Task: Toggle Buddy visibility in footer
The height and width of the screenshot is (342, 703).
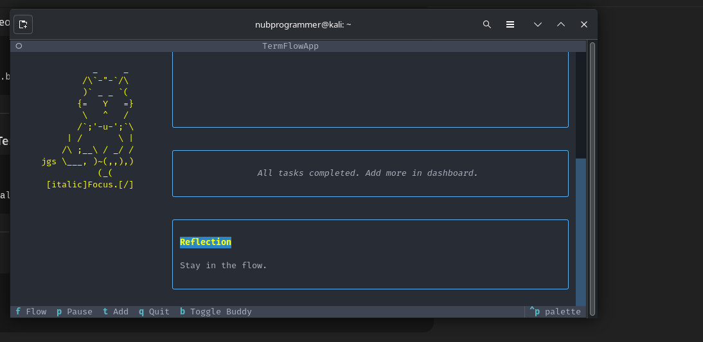Action: (x=215, y=311)
